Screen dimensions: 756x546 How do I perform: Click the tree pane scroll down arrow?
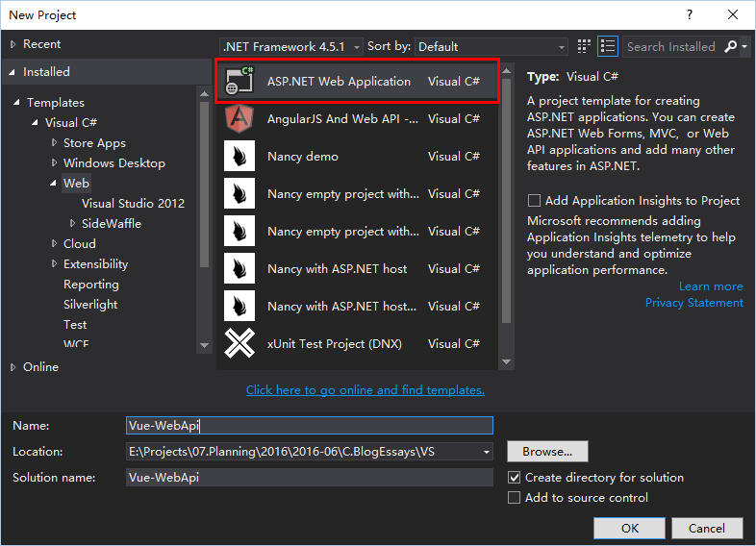point(204,345)
